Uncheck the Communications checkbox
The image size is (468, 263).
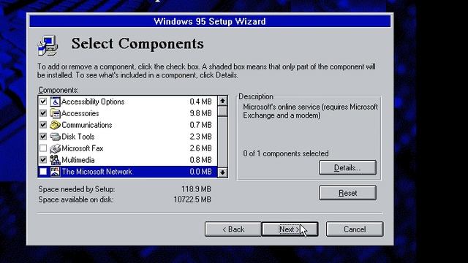pos(43,125)
